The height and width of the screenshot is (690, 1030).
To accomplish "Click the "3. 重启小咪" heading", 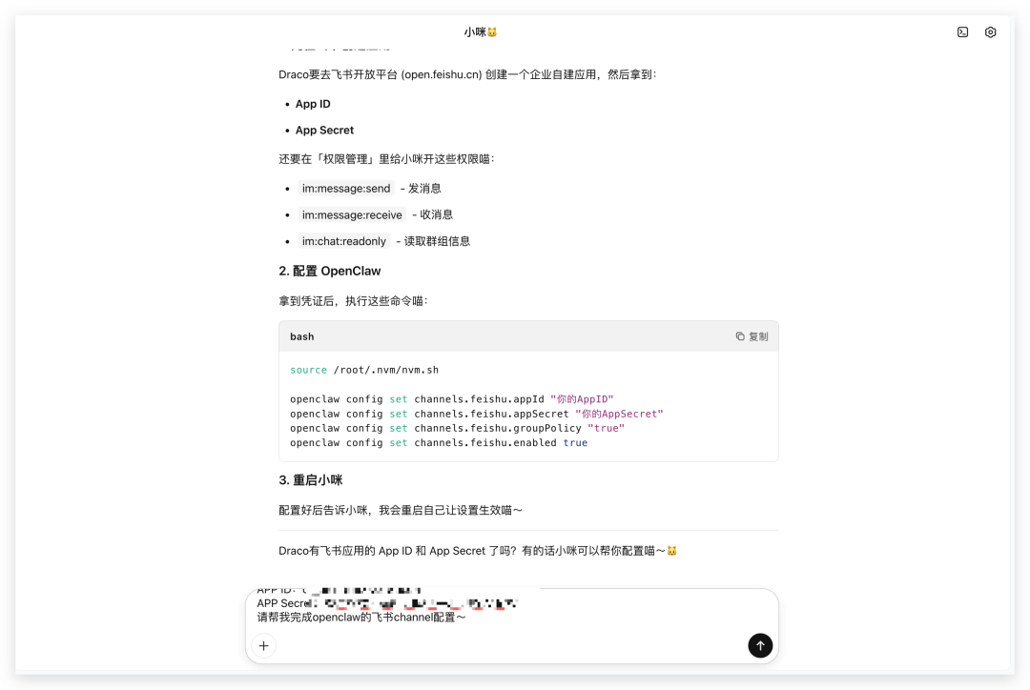I will point(311,480).
